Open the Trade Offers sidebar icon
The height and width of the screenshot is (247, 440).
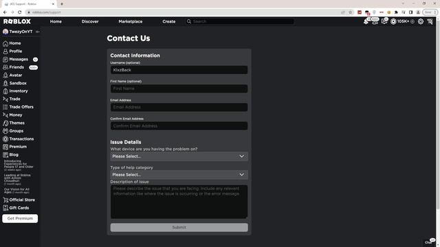pos(5,107)
